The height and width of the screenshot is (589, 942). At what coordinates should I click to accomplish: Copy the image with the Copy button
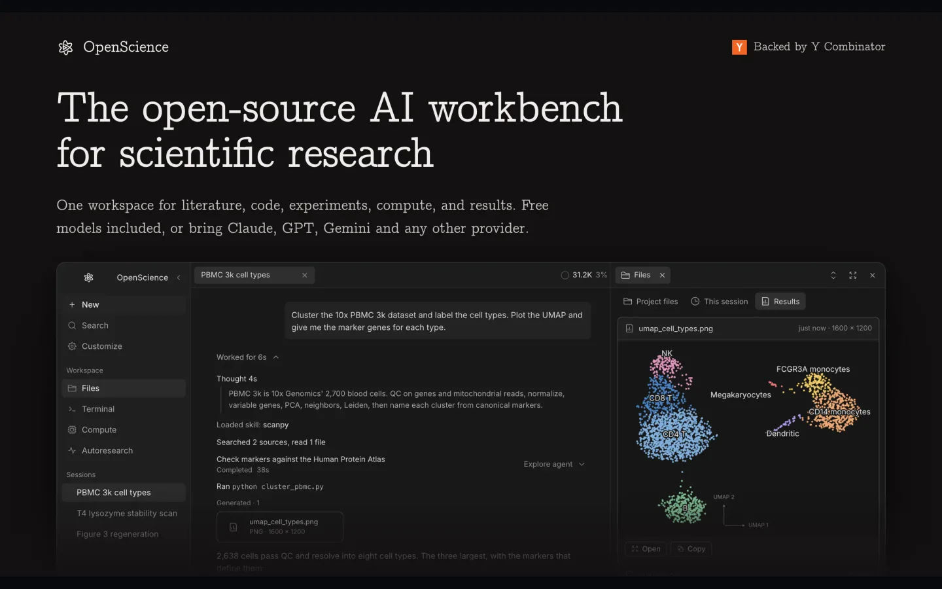coord(691,549)
